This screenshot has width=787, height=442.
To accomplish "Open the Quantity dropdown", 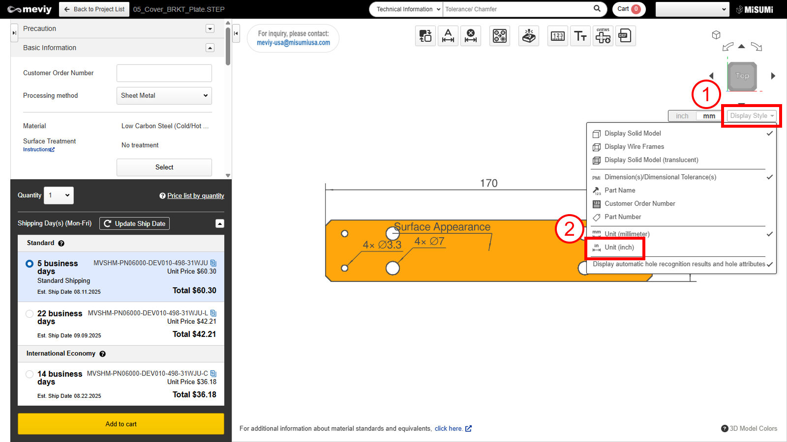I will (x=59, y=195).
